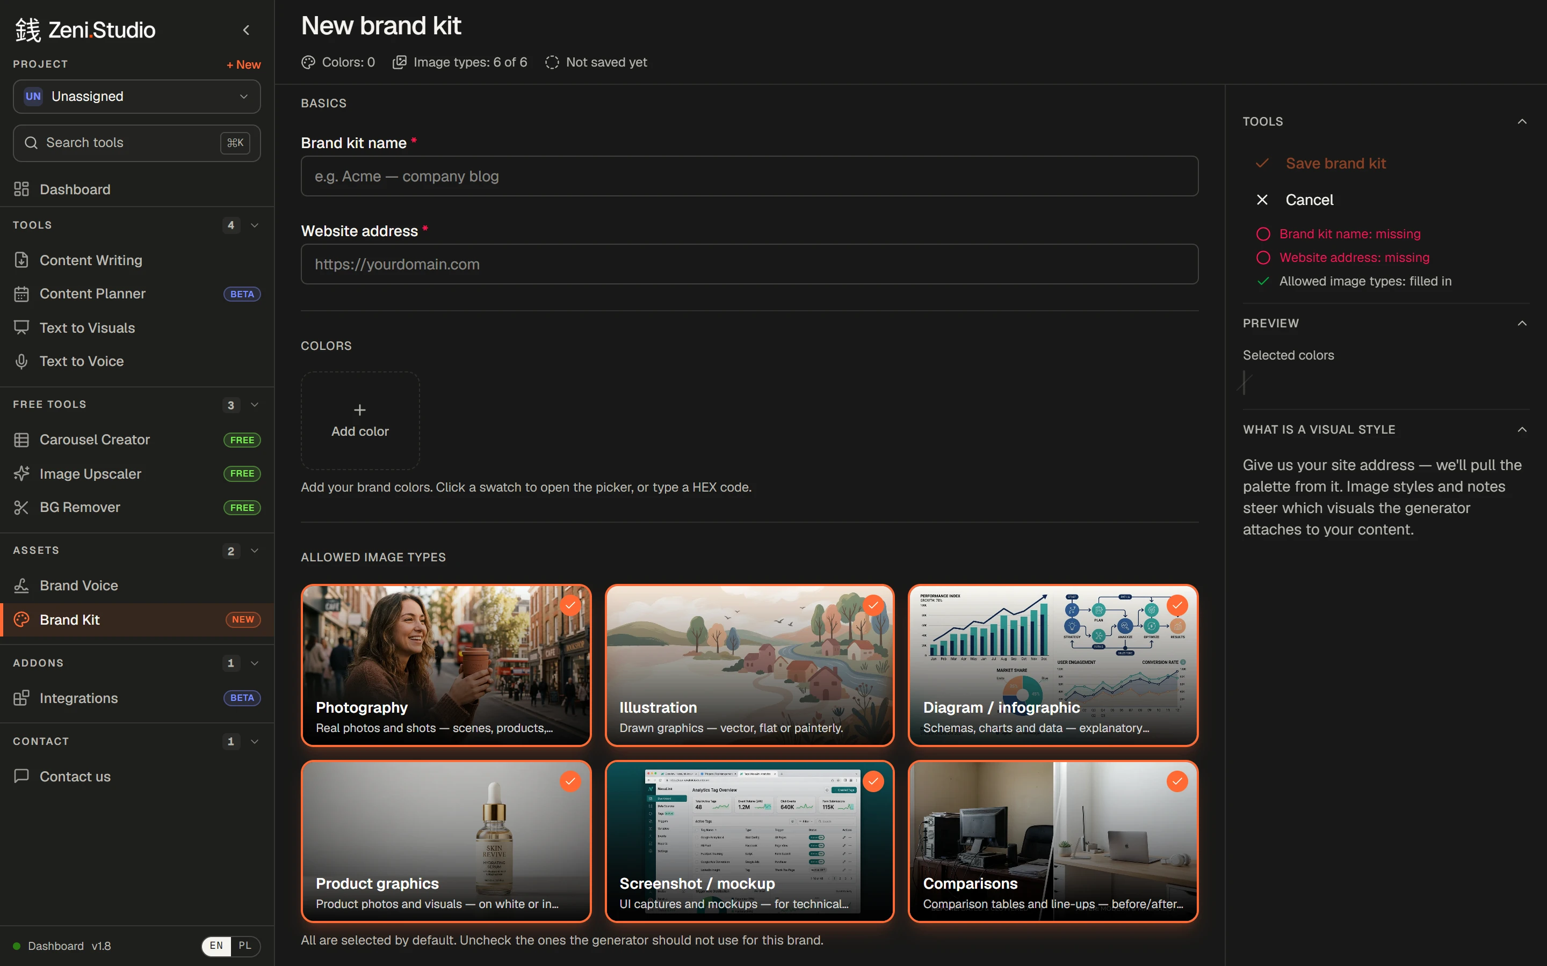The image size is (1547, 966).
Task: Go to Carousel Creator
Action: tap(137, 440)
